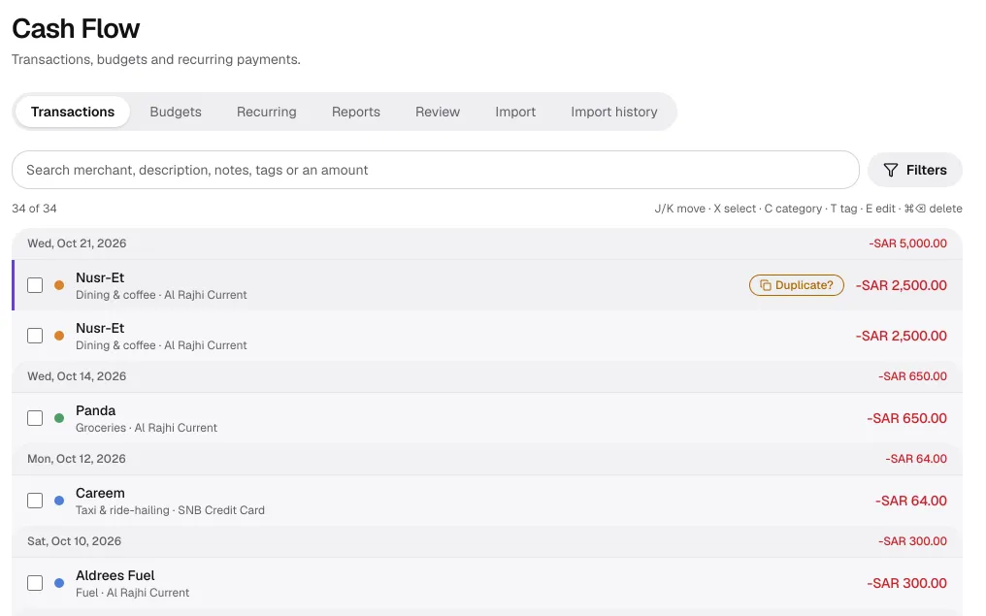Click the "-SAR 64.00" amount in Careem row
This screenshot has height=616, width=986.
[910, 501]
